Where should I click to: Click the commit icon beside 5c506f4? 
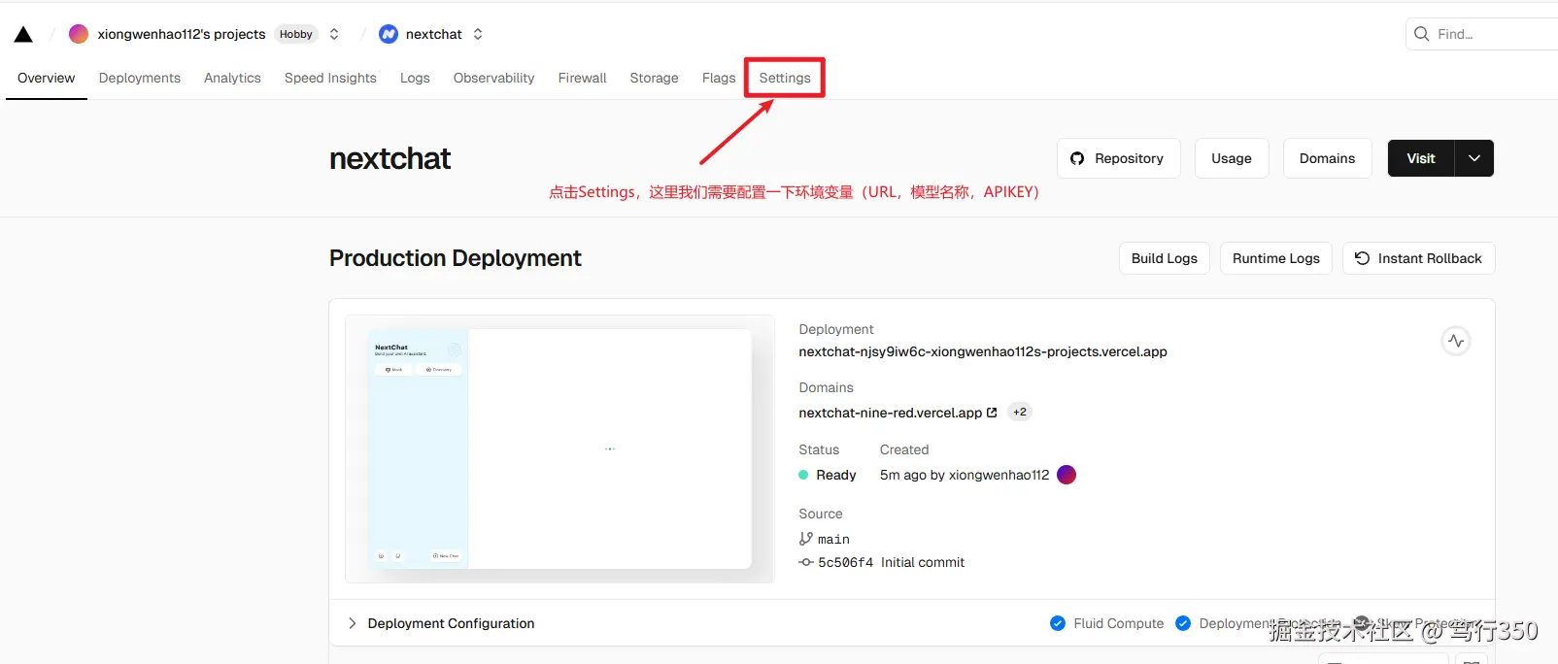[806, 562]
